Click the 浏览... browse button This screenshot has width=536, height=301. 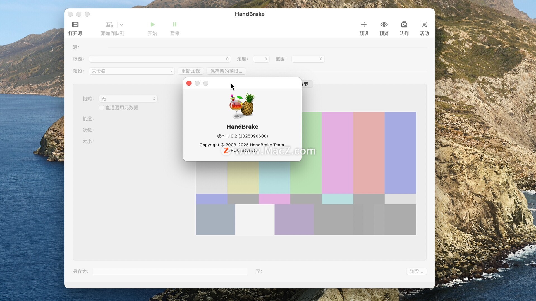click(416, 271)
